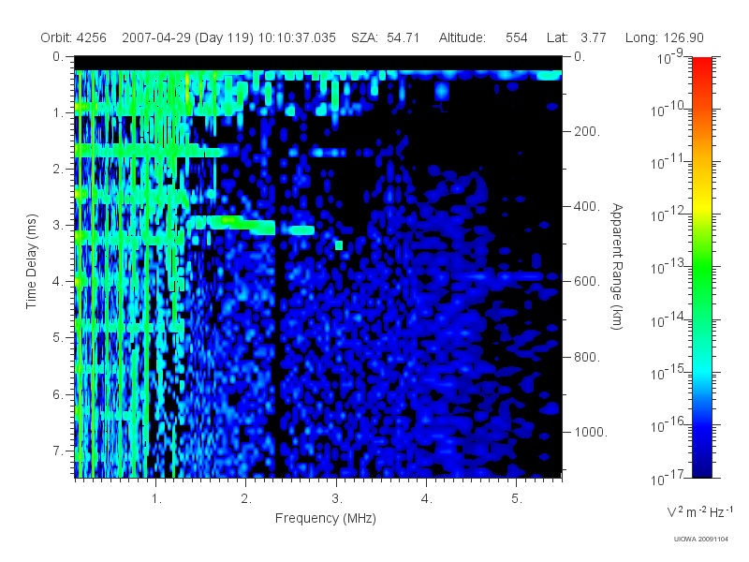Image resolution: width=749 pixels, height=562 pixels.
Task: Click the 3. frequency axis tick label
Action: (x=337, y=499)
